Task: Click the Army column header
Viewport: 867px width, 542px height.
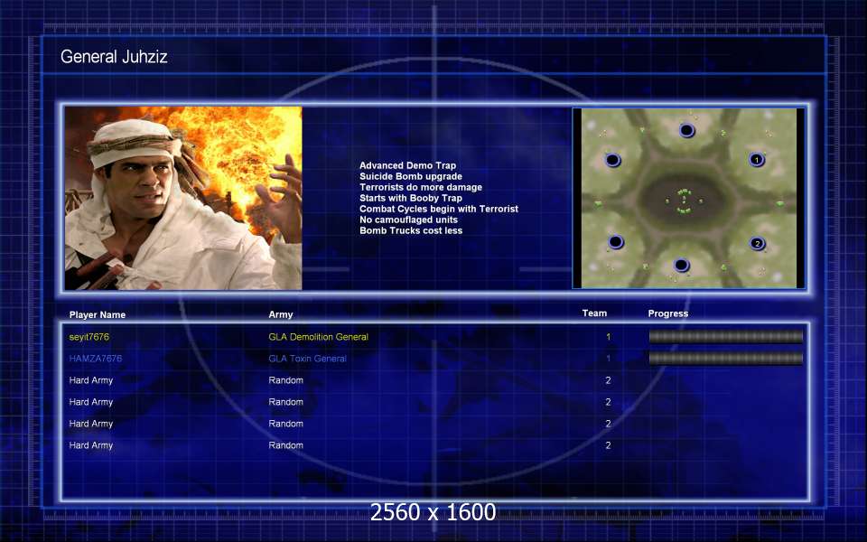Action: (281, 314)
